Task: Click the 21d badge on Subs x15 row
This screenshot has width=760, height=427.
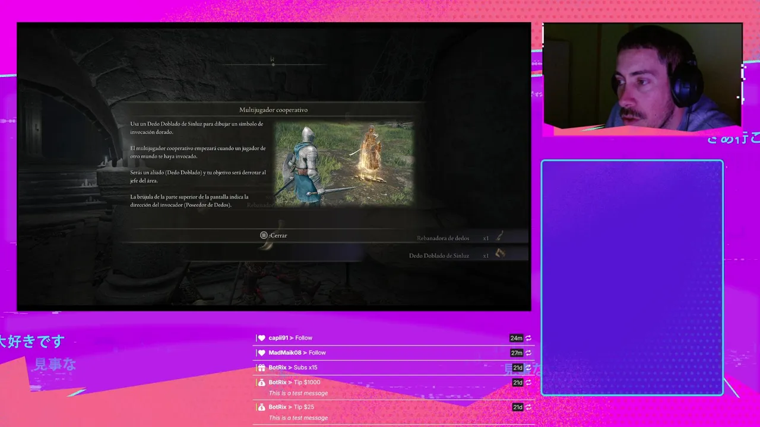Action: click(x=517, y=368)
